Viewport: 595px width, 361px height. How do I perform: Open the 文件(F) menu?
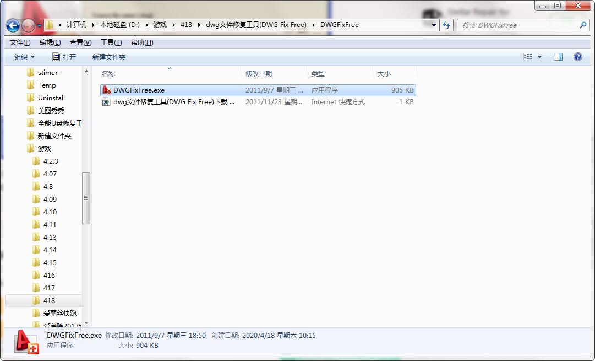(x=20, y=42)
